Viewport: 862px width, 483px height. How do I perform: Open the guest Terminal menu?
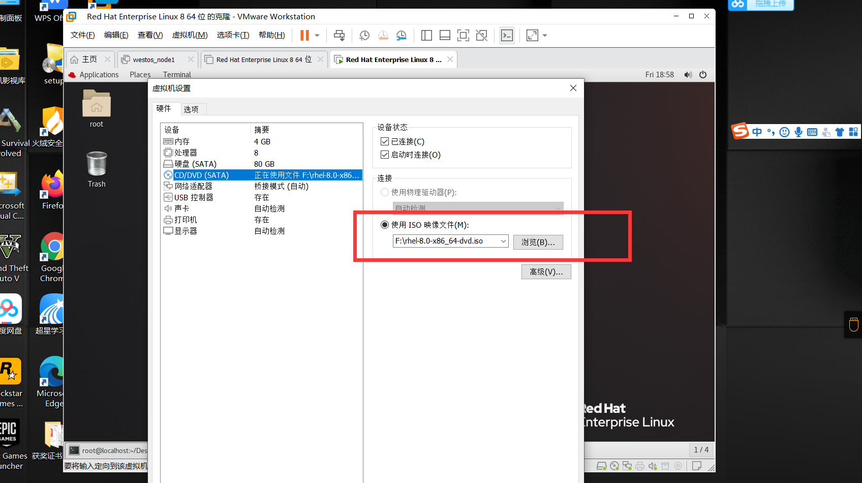point(177,75)
